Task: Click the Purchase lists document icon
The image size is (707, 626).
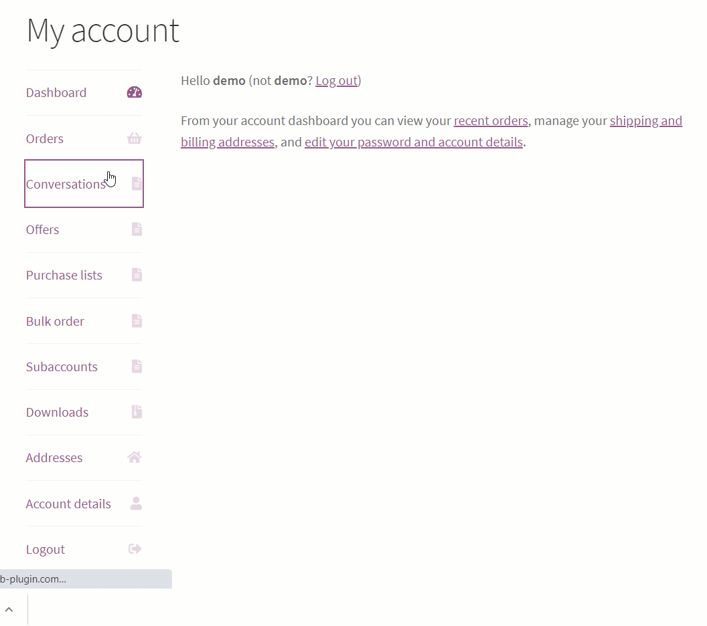Action: pos(137,275)
